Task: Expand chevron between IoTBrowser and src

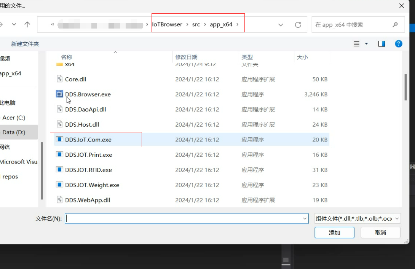Action: coord(187,24)
